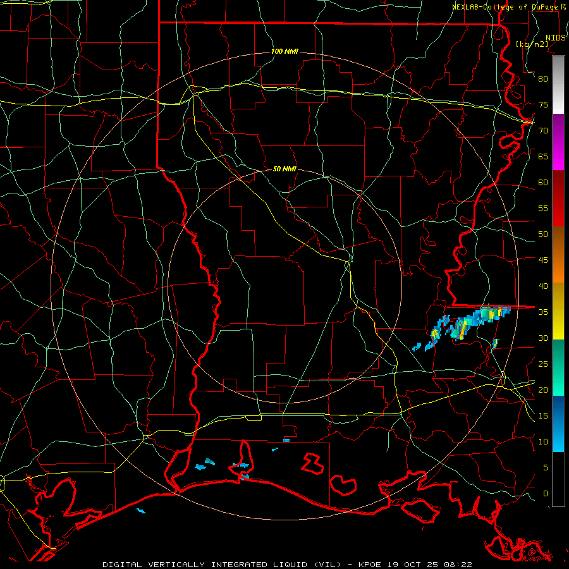Viewport: 569px width, 569px height.
Task: Click the Digital Vertically Integrated Liquid caption
Action: click(222, 565)
